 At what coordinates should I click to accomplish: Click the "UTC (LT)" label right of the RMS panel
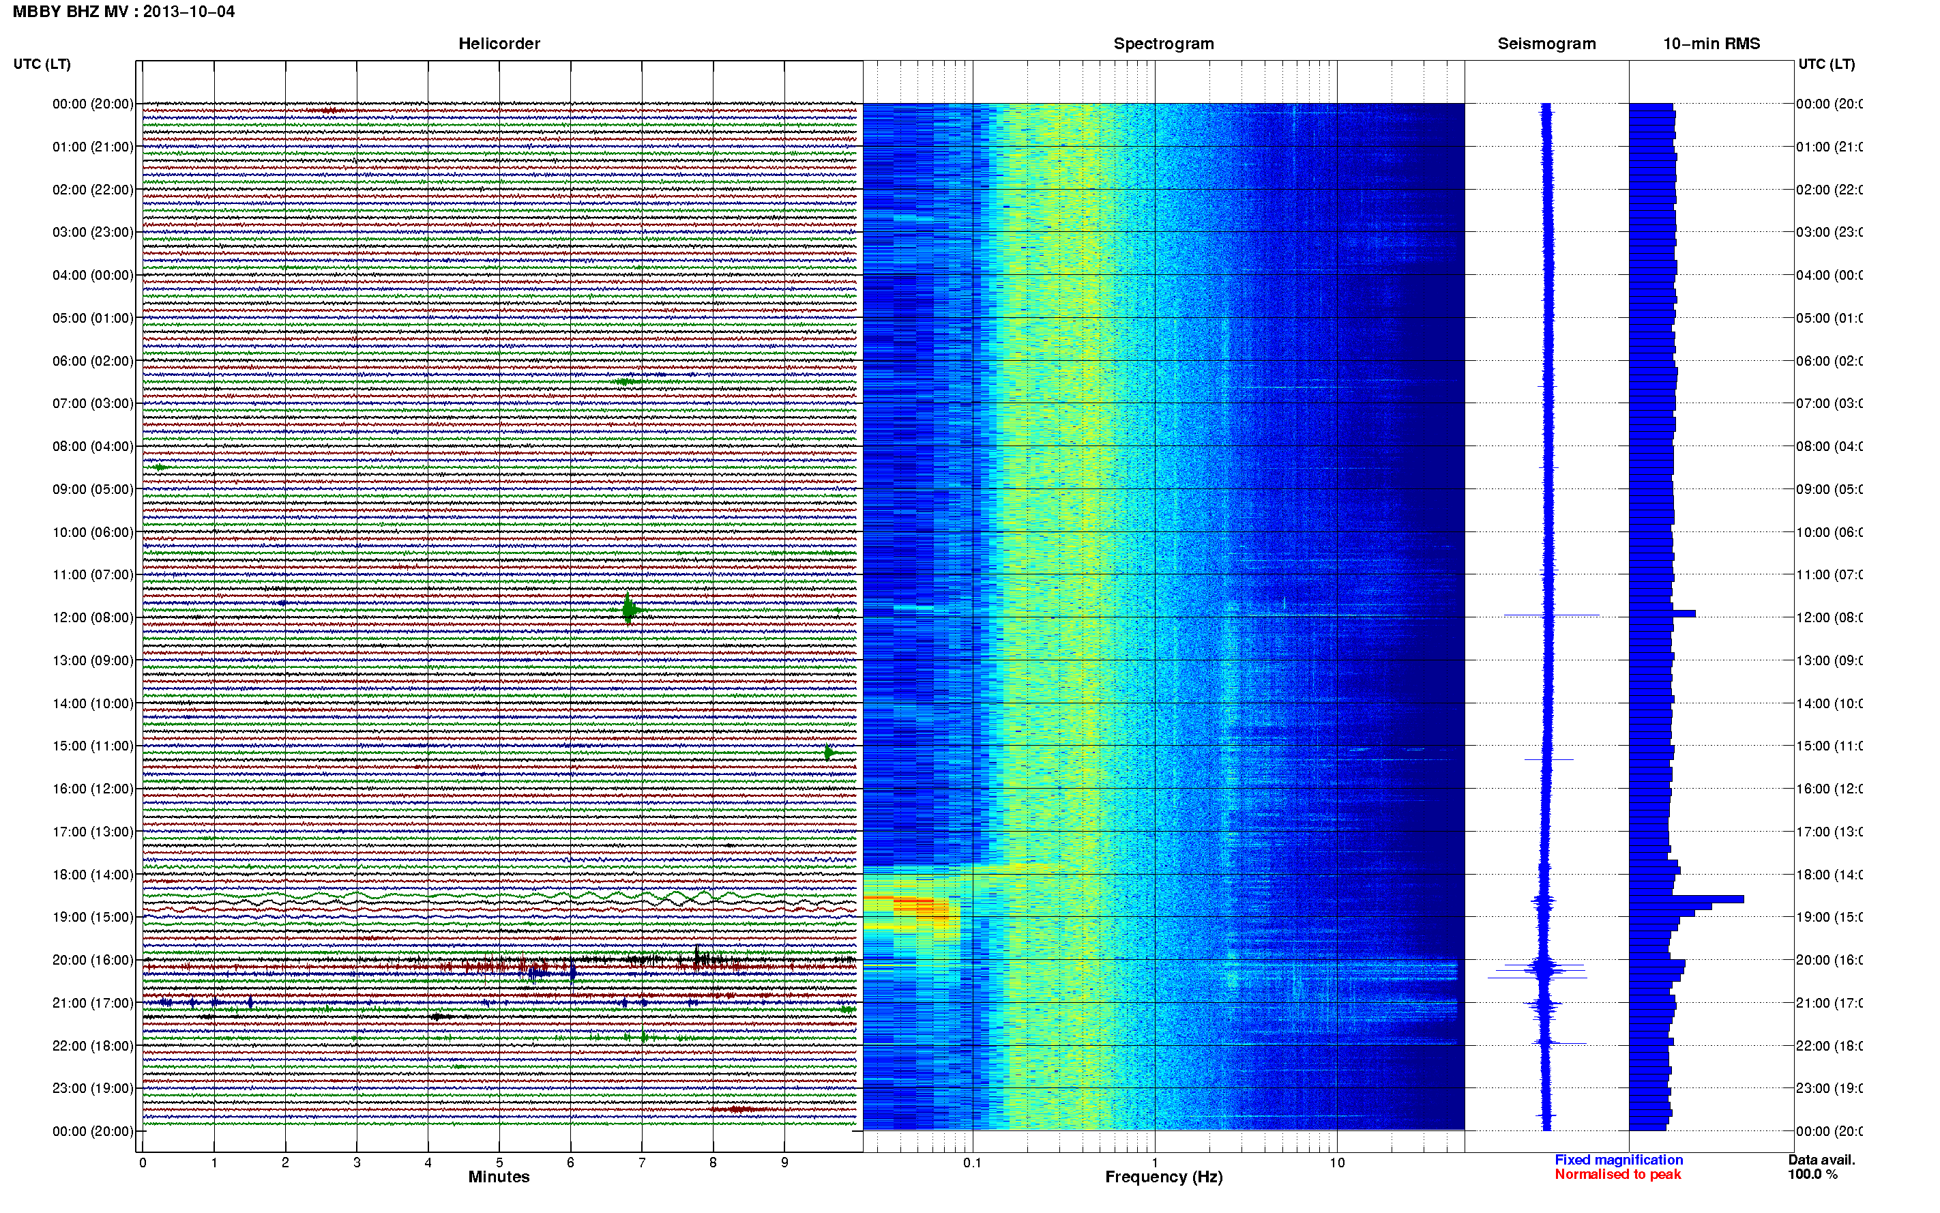click(1826, 64)
